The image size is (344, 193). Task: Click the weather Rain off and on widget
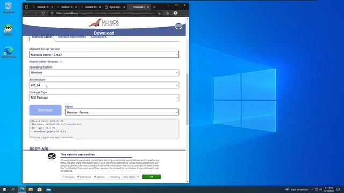click(x=297, y=189)
